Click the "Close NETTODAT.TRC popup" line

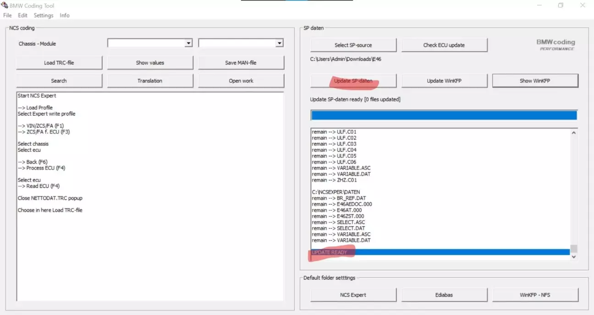pyautogui.click(x=50, y=198)
